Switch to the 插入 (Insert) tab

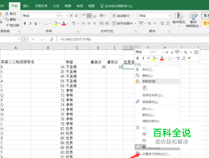(26, 6)
